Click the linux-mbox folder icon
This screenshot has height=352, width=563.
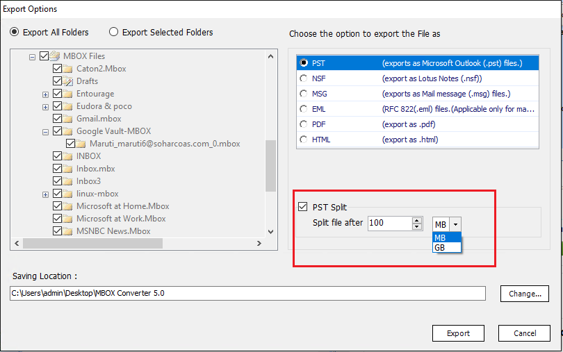(x=67, y=194)
